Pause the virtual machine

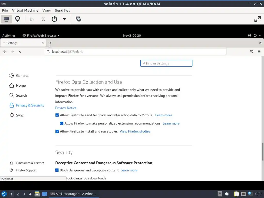(x=43, y=19)
